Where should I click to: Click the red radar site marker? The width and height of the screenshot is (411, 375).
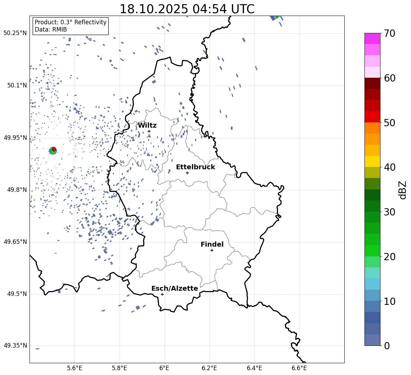click(x=54, y=150)
